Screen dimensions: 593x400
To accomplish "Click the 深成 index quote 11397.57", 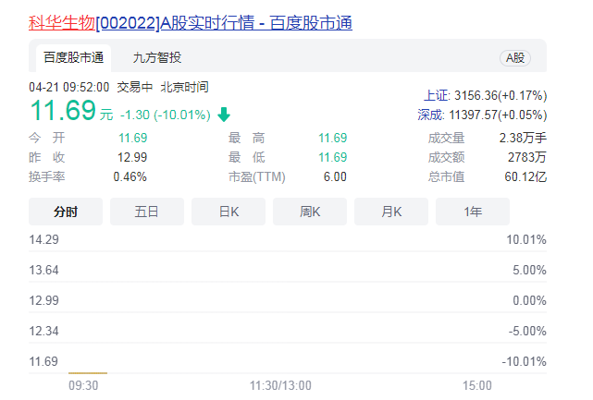I will pos(482,115).
